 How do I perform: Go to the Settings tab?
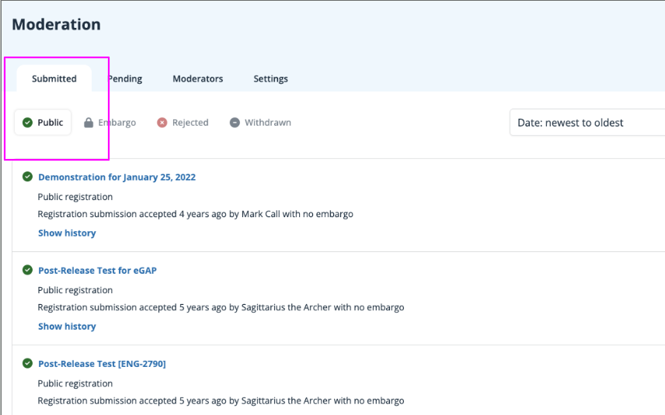[x=270, y=79]
